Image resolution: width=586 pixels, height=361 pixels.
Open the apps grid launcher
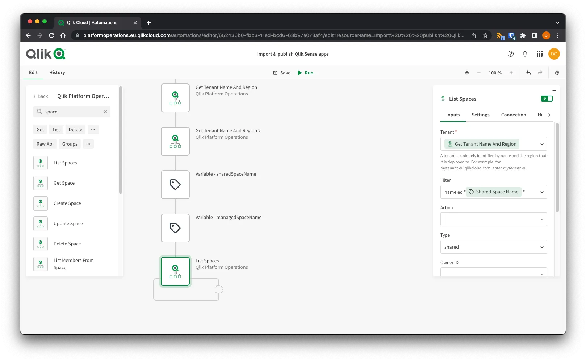pos(539,54)
